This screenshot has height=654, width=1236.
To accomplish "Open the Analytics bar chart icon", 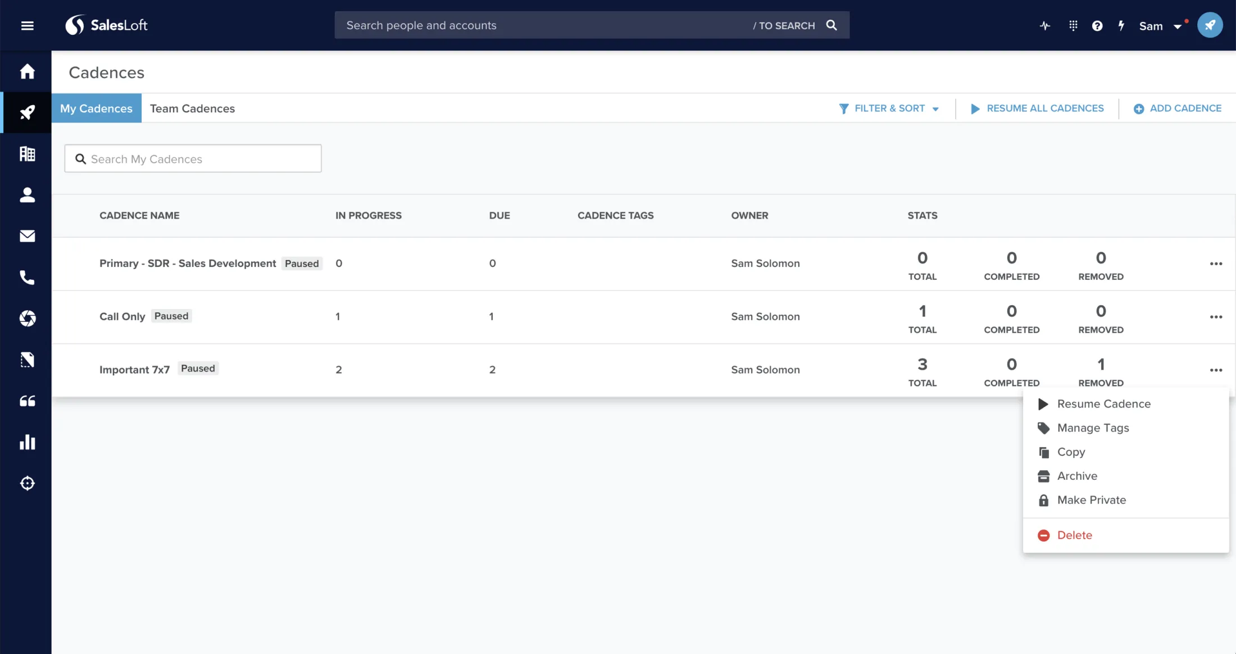I will pos(27,442).
